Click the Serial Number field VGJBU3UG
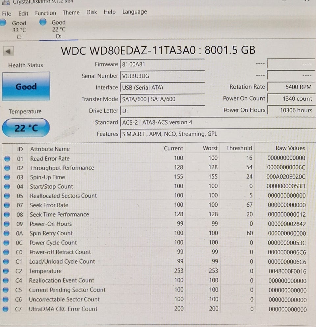Viewport: 316px width, 327px height. click(x=162, y=76)
